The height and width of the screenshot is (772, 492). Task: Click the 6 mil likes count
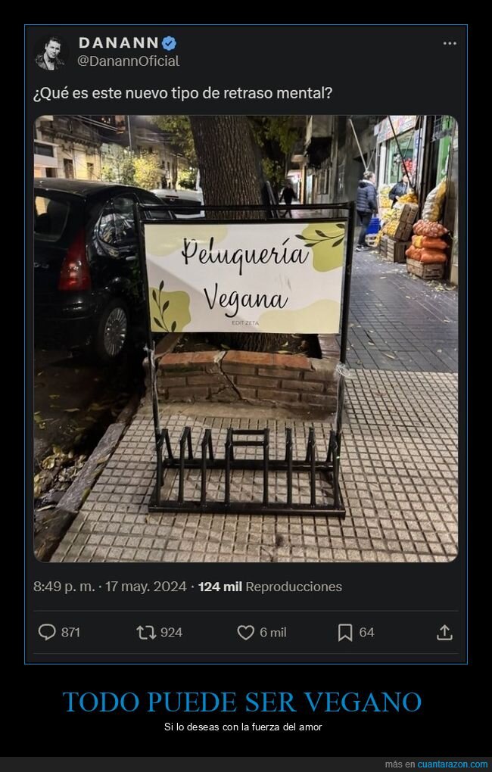coord(272,633)
